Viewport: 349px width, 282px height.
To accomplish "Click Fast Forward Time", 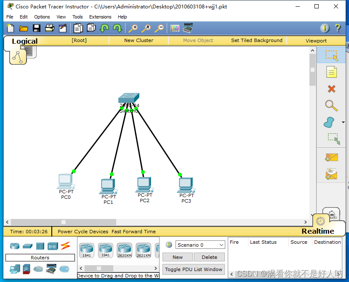I will pos(133,232).
